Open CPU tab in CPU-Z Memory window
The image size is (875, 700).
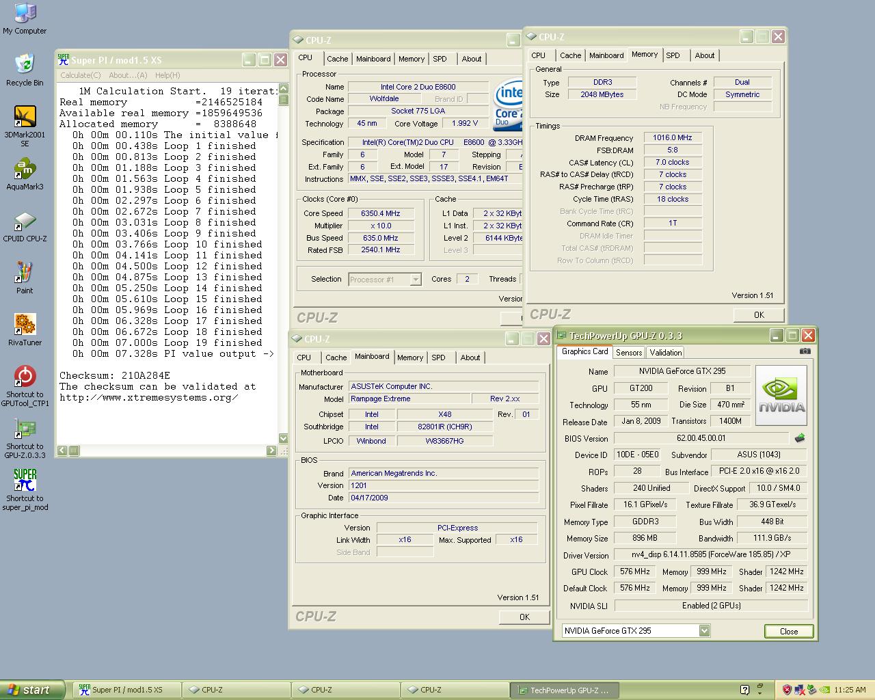pyautogui.click(x=539, y=55)
